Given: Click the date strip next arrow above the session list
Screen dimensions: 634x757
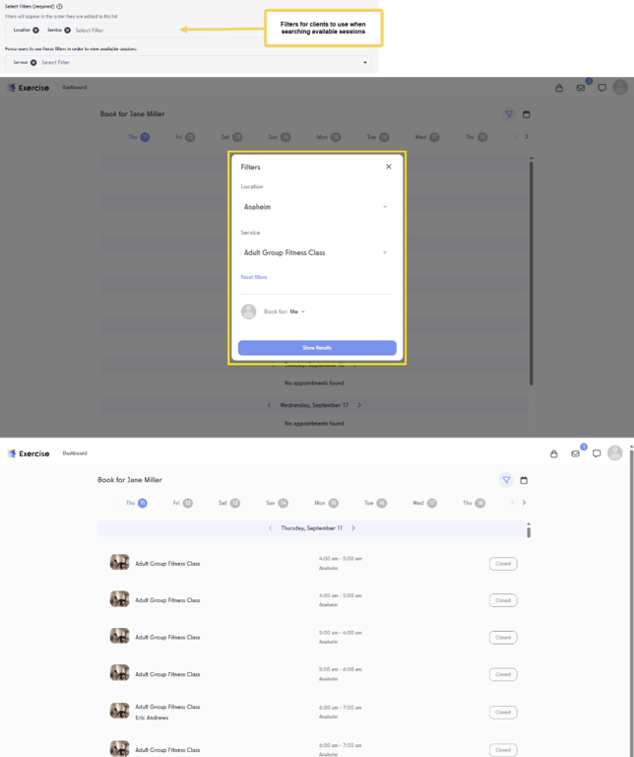Looking at the screenshot, I should point(524,503).
